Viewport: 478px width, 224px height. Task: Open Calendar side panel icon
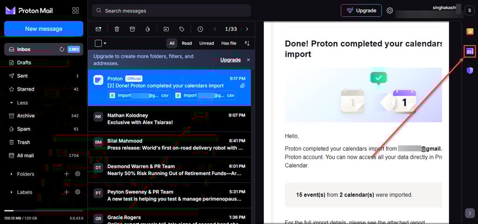[x=470, y=51]
